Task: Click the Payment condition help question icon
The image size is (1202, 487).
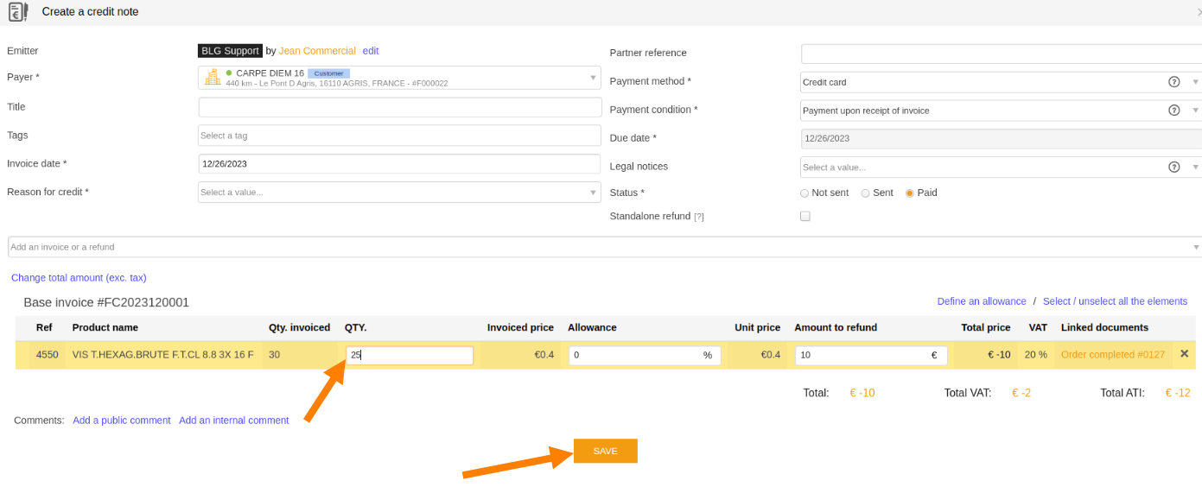Action: (x=1173, y=111)
